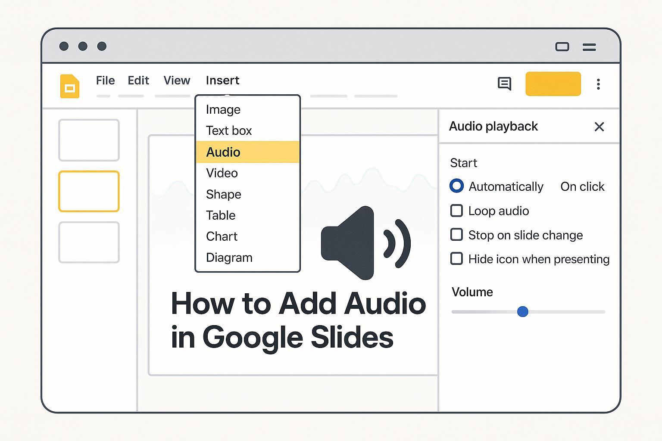Choose the On click start option
662x441 pixels.
(x=582, y=186)
